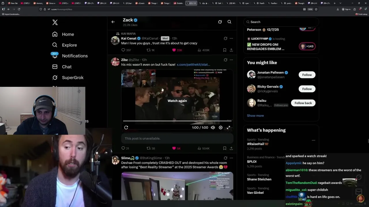Image resolution: width=369 pixels, height=207 pixels.
Task: Open the x.com/petthekit link in Zibz's post
Action: (x=193, y=65)
